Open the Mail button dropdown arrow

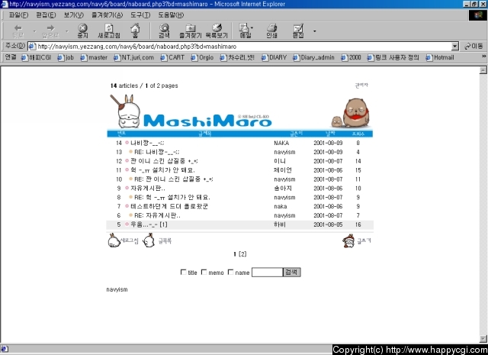[252, 27]
